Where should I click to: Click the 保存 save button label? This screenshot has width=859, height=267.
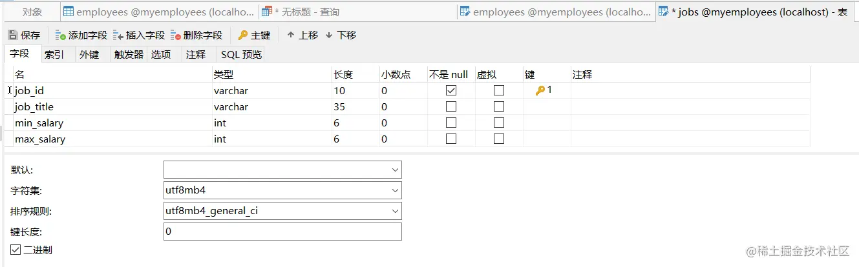[30, 35]
